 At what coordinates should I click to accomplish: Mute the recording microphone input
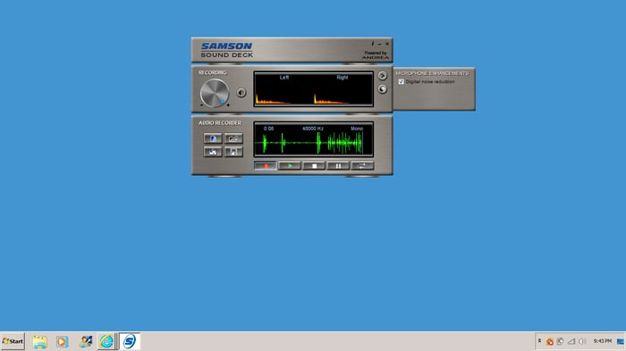point(241,93)
